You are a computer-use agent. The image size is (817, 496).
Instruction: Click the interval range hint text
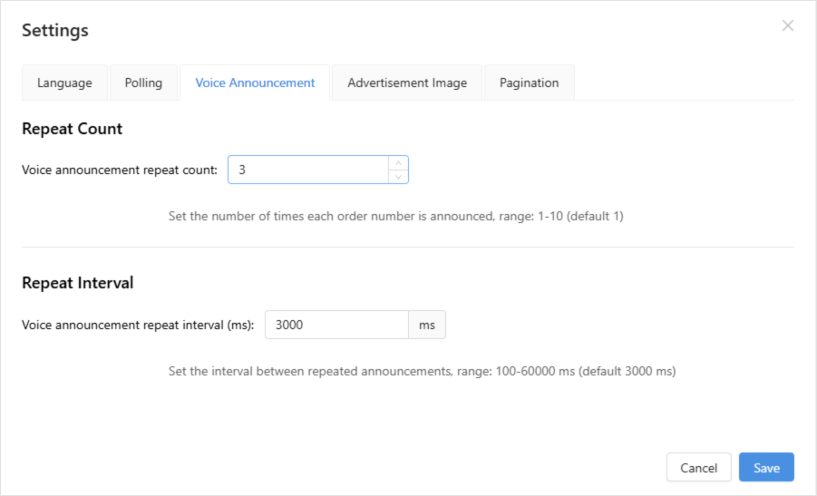click(x=422, y=371)
